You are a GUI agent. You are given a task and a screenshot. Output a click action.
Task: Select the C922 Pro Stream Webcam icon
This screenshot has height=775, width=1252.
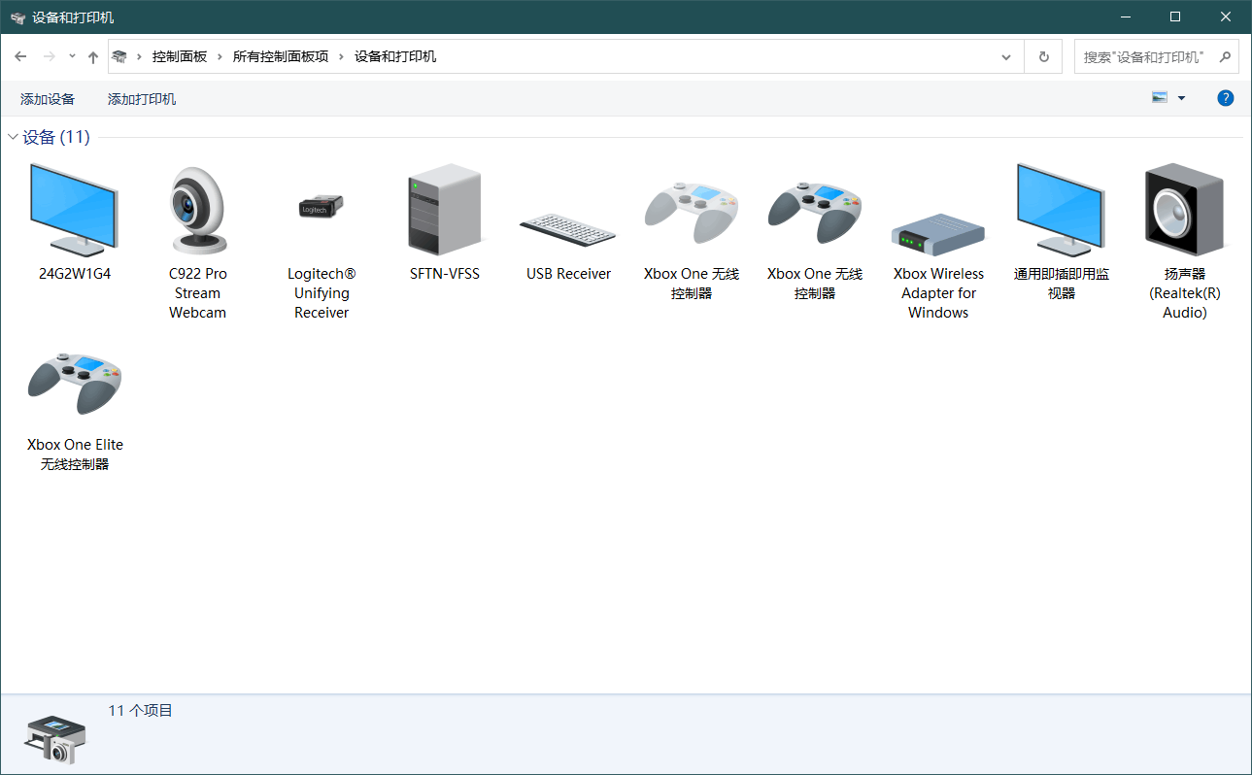(197, 210)
